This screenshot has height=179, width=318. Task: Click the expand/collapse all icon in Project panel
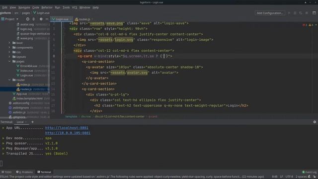tap(34, 19)
